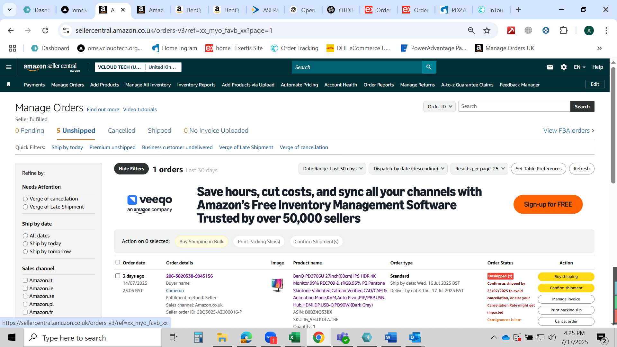Check the Amazon.se sales channel
Image resolution: width=617 pixels, height=347 pixels.
point(25,296)
